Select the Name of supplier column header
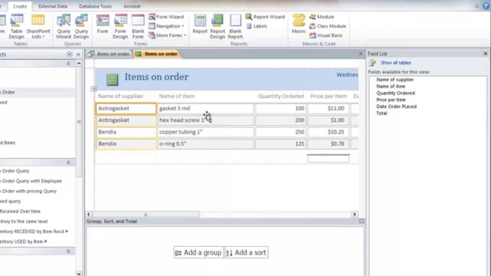The image size is (491, 276). (x=120, y=96)
